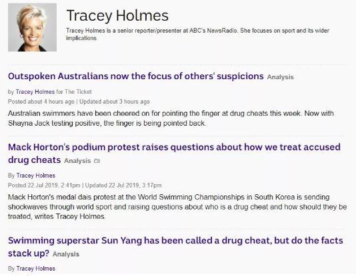The width and height of the screenshot is (356, 276).
Task: Open Swimming superstar Sun Yang article
Action: coord(175,247)
